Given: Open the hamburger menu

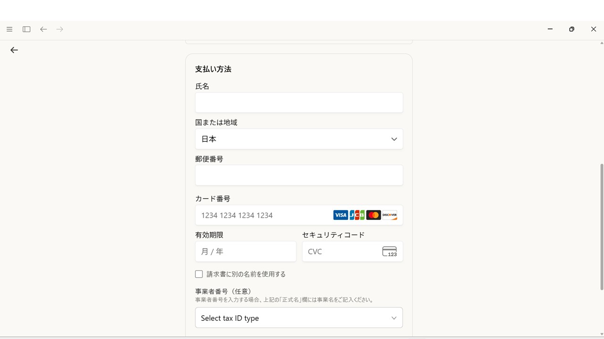Looking at the screenshot, I should (9, 29).
